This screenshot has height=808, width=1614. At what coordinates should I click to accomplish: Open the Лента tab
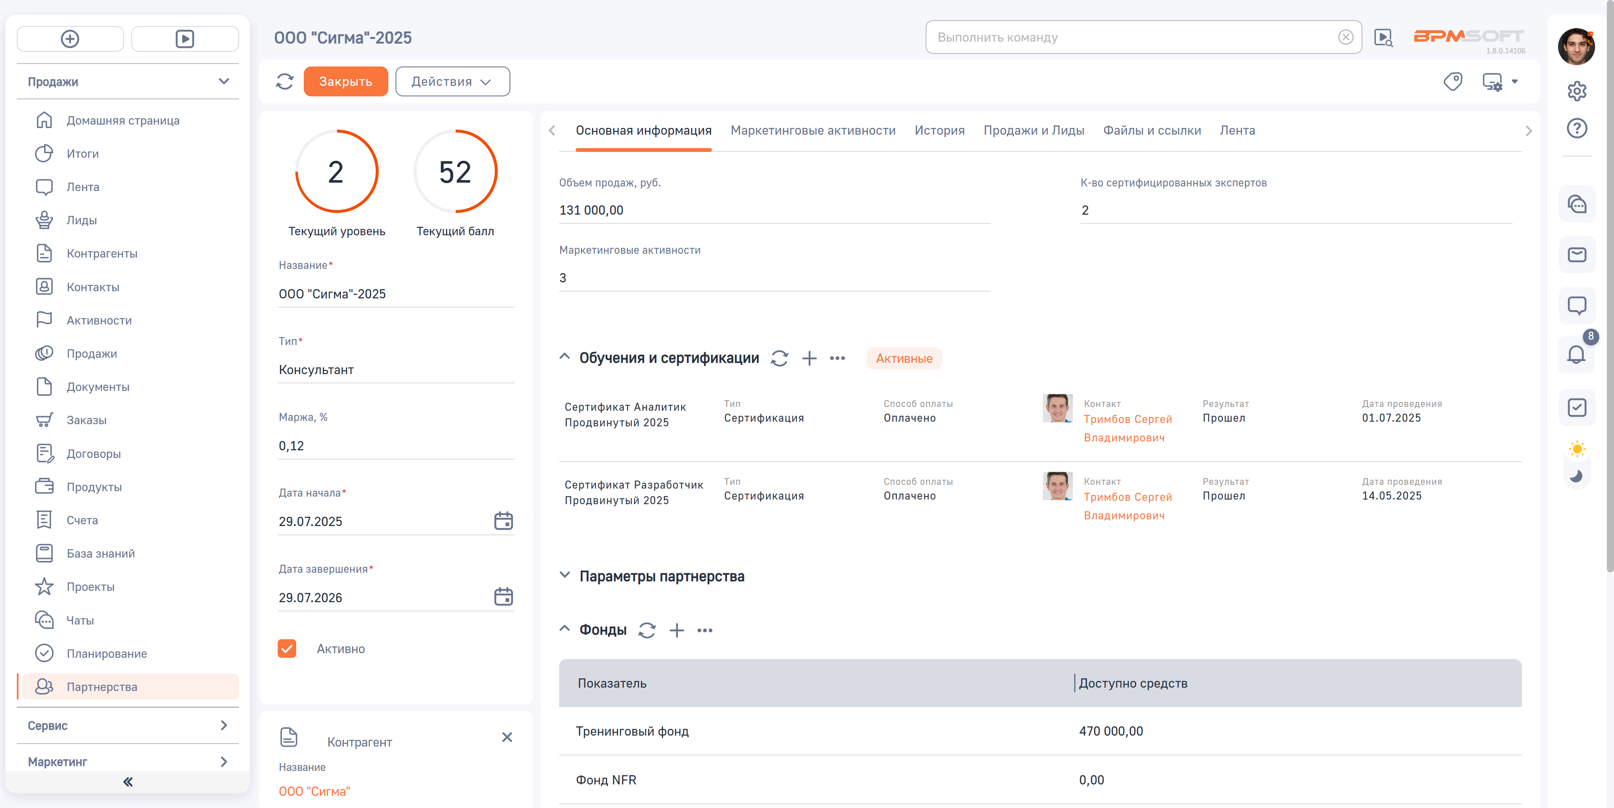coord(1237,130)
